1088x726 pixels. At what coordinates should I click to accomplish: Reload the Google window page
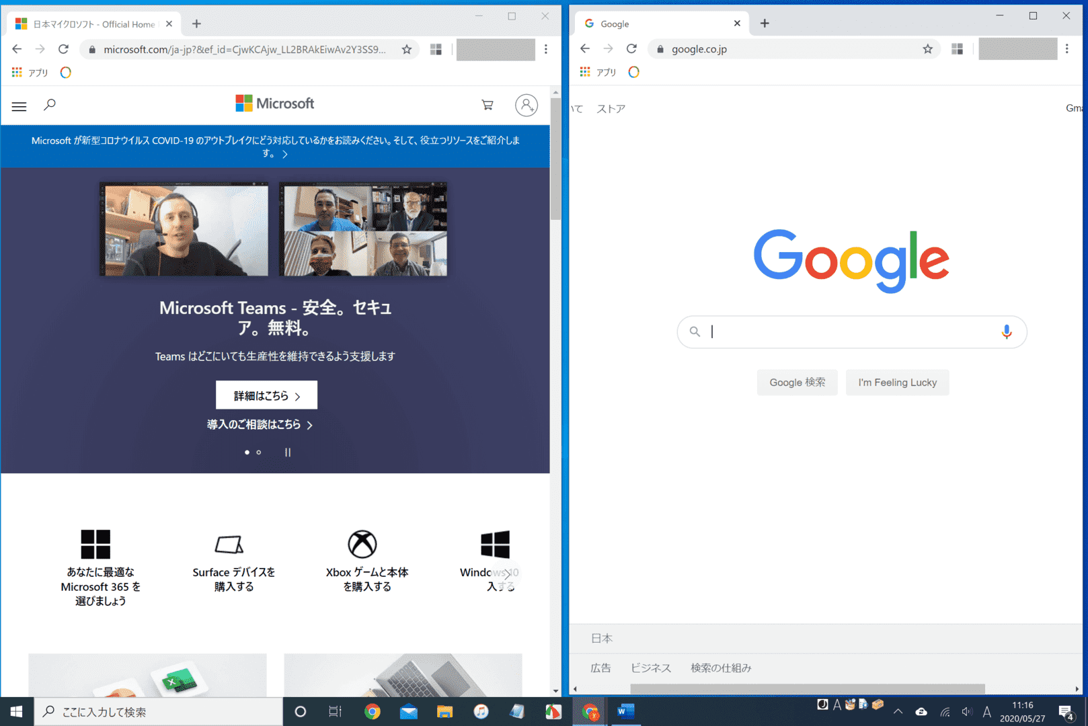pos(631,49)
